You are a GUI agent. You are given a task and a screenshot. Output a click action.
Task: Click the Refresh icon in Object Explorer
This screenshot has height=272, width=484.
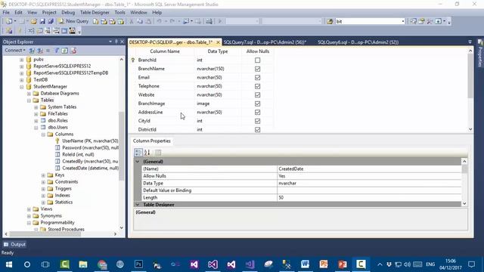tap(64, 51)
